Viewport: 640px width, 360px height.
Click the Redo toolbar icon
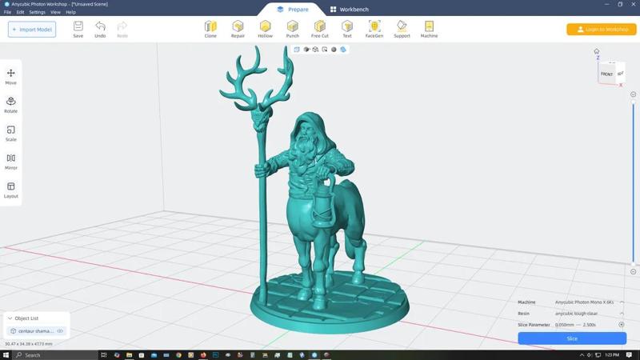click(122, 30)
